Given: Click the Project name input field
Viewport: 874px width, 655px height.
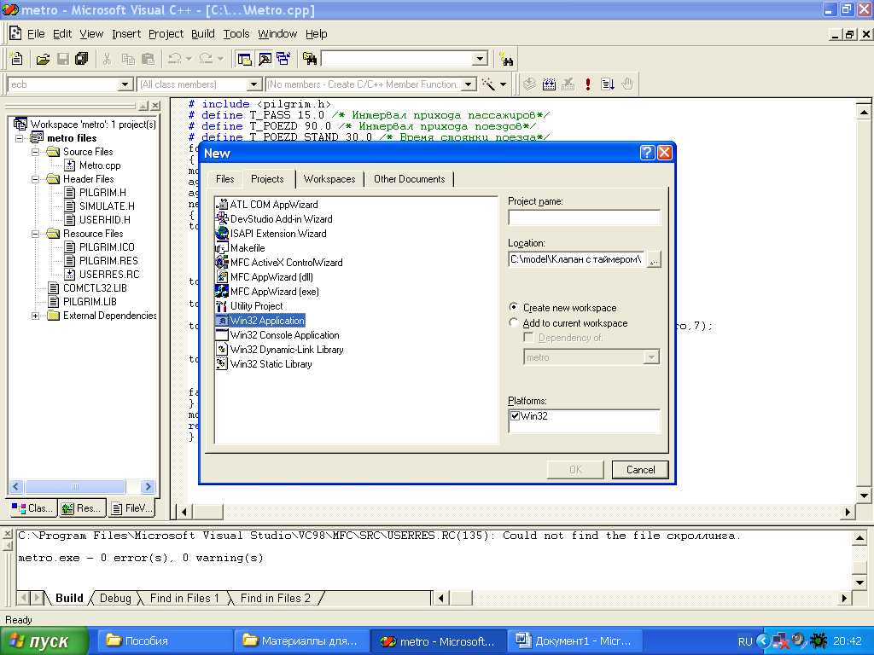Looking at the screenshot, I should click(584, 217).
